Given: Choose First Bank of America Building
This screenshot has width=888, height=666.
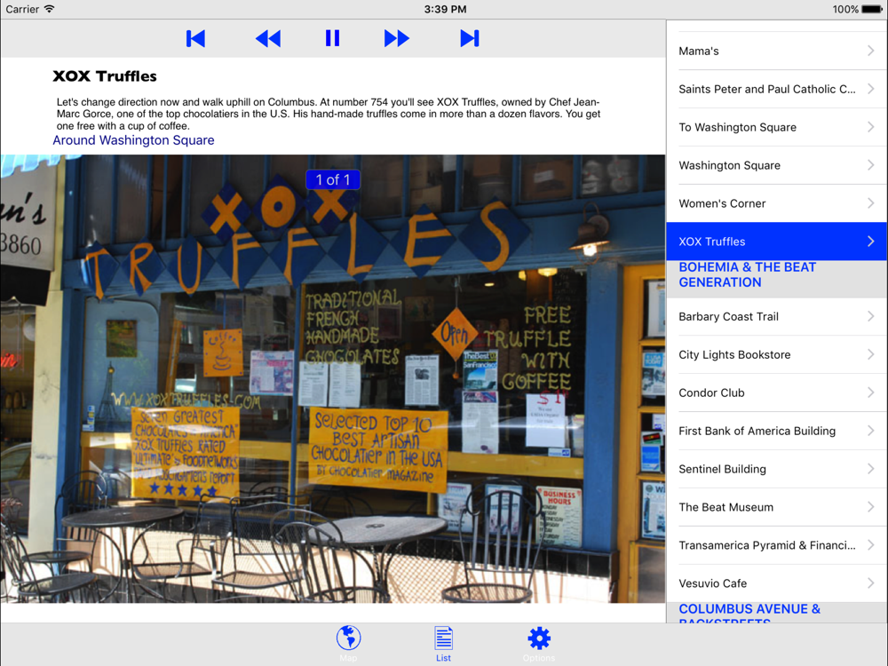Looking at the screenshot, I should pyautogui.click(x=777, y=431).
